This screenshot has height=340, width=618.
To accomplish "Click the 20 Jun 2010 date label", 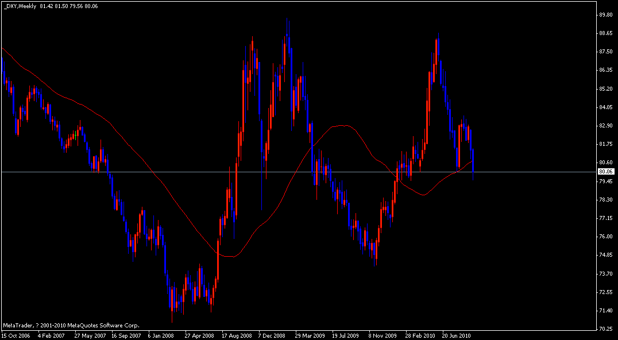I will (456, 335).
